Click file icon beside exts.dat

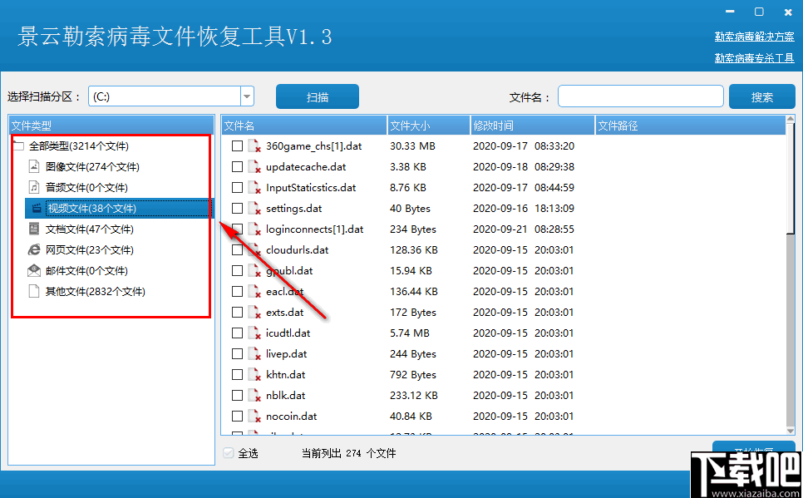tap(254, 312)
